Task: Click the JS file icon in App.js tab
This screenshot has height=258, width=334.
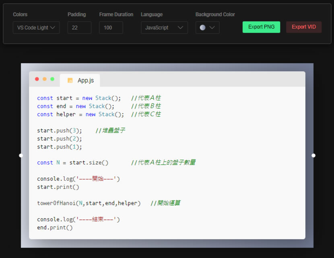Action: (70, 80)
